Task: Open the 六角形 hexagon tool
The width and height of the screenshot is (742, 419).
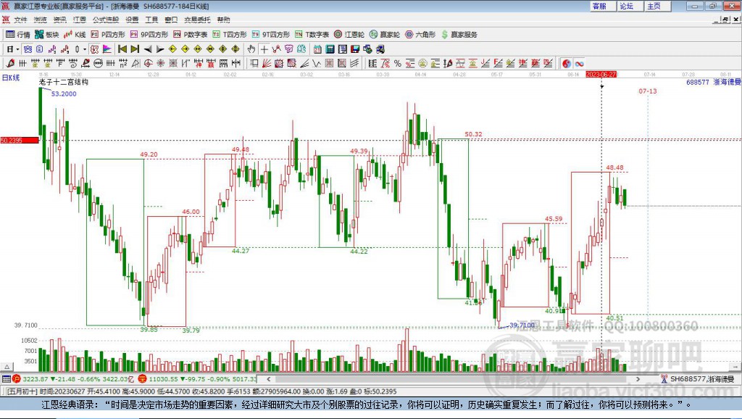Action: pos(420,35)
